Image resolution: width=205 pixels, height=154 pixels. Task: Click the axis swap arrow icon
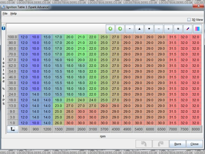(x=12, y=129)
